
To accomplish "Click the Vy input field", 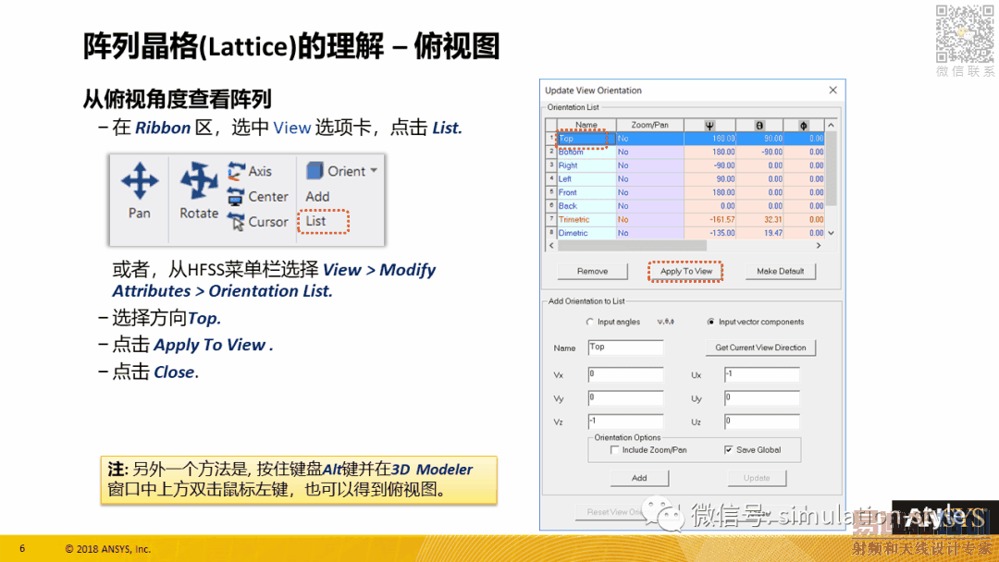I will (x=625, y=398).
